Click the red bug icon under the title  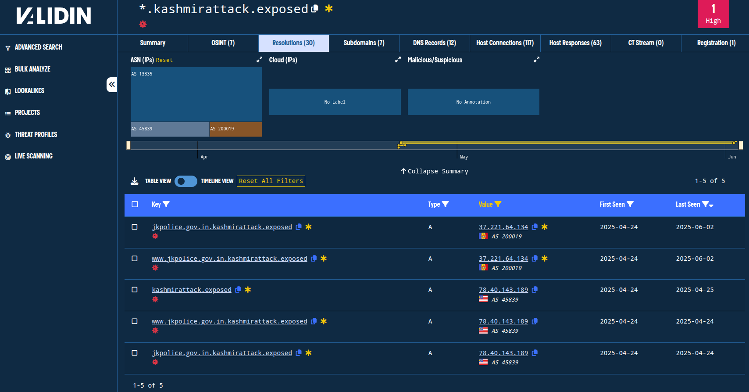pyautogui.click(x=143, y=24)
